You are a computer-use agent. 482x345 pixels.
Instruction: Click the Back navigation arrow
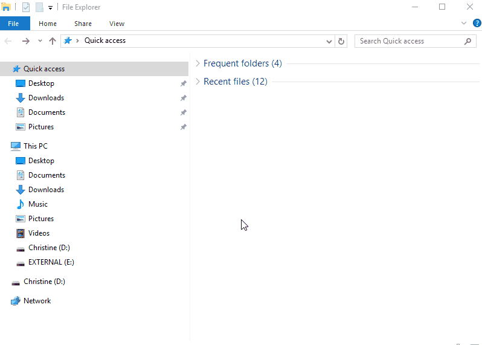[x=8, y=41]
